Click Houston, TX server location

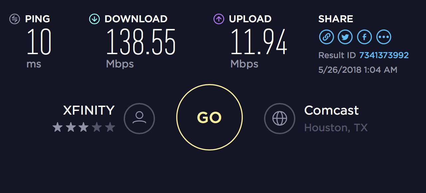(x=336, y=128)
